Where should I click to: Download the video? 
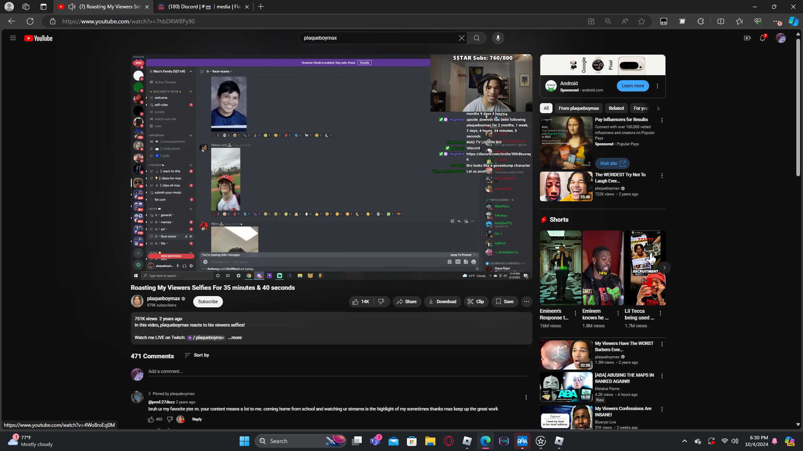(x=442, y=302)
